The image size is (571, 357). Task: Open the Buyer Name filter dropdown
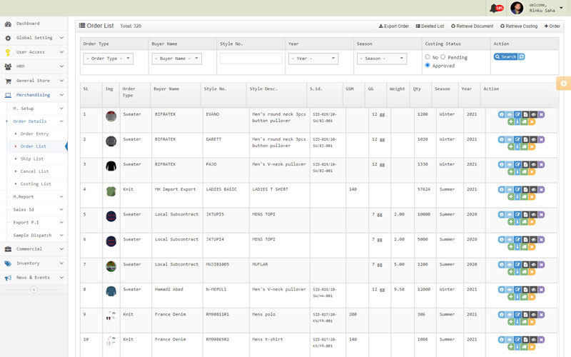(176, 59)
